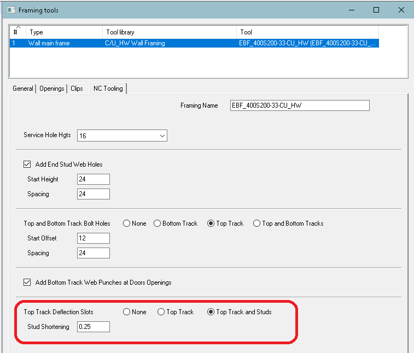Click the Framing Name text field
Screen dimensions: 414x353
click(x=300, y=105)
